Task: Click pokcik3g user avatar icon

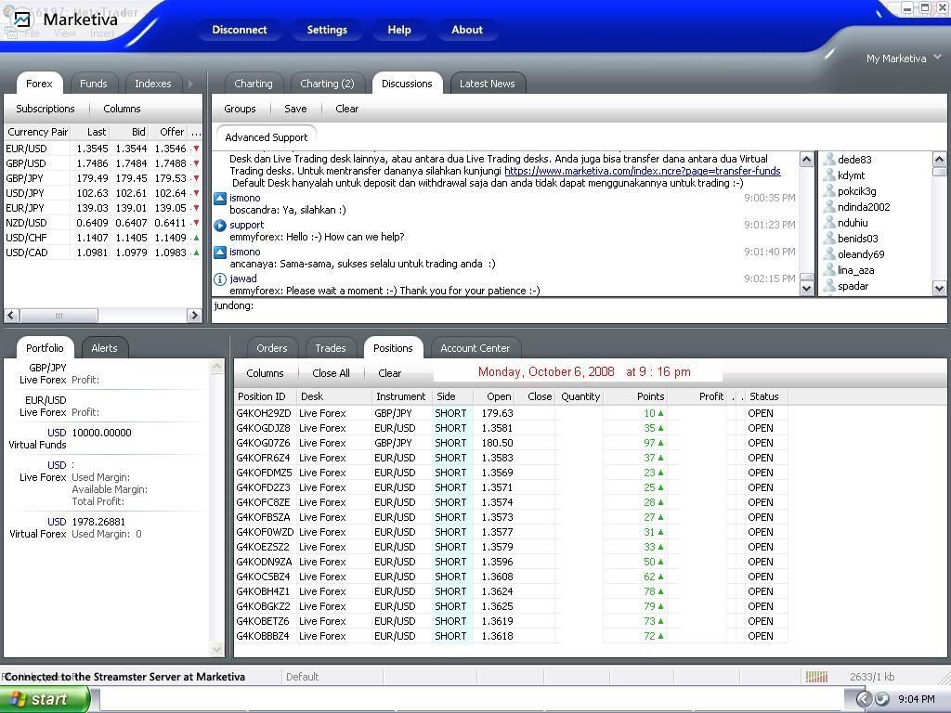Action: 829,191
